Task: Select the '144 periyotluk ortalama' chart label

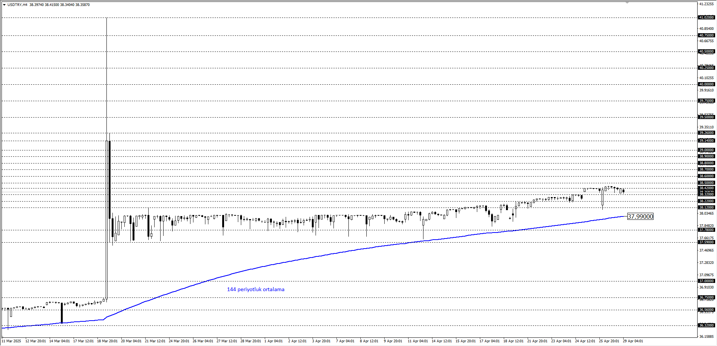Action: [x=256, y=289]
